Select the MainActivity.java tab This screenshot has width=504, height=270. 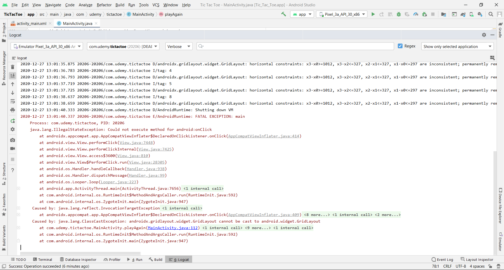(x=77, y=23)
